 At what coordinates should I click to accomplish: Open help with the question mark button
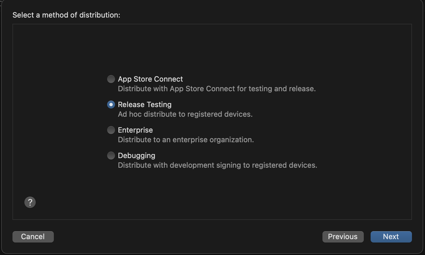point(30,202)
